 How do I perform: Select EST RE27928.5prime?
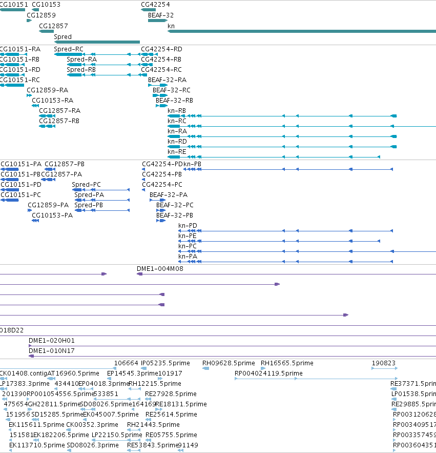[148, 399]
